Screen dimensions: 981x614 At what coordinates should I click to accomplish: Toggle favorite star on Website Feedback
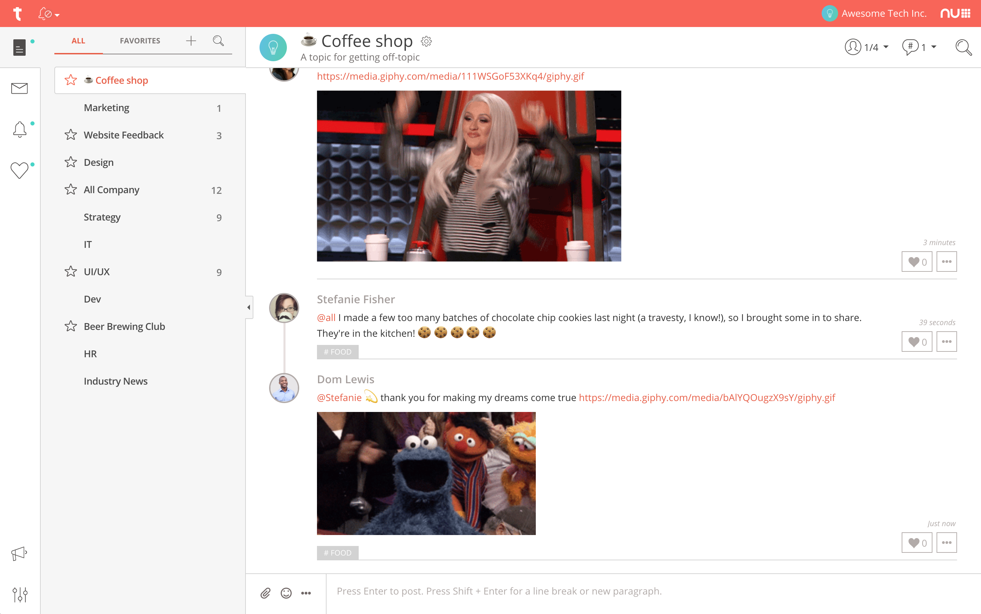(71, 135)
